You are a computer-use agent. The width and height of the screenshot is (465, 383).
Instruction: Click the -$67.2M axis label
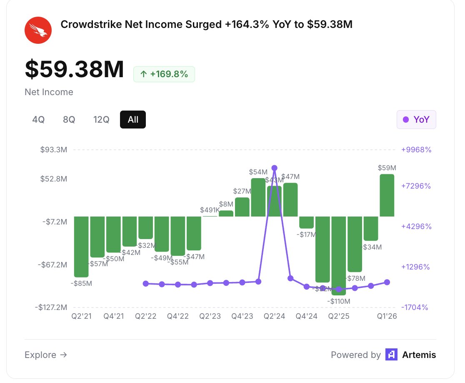point(52,265)
